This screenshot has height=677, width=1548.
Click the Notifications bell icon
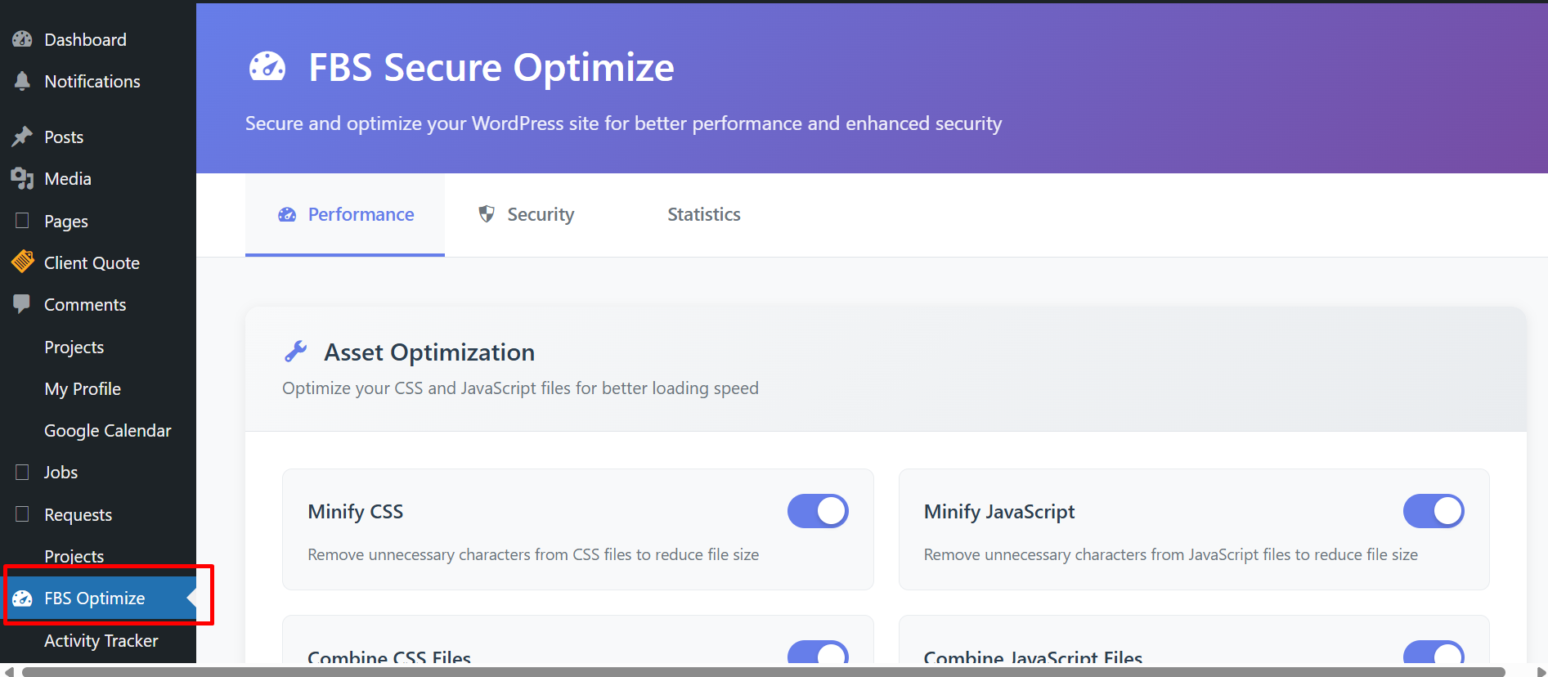(22, 81)
